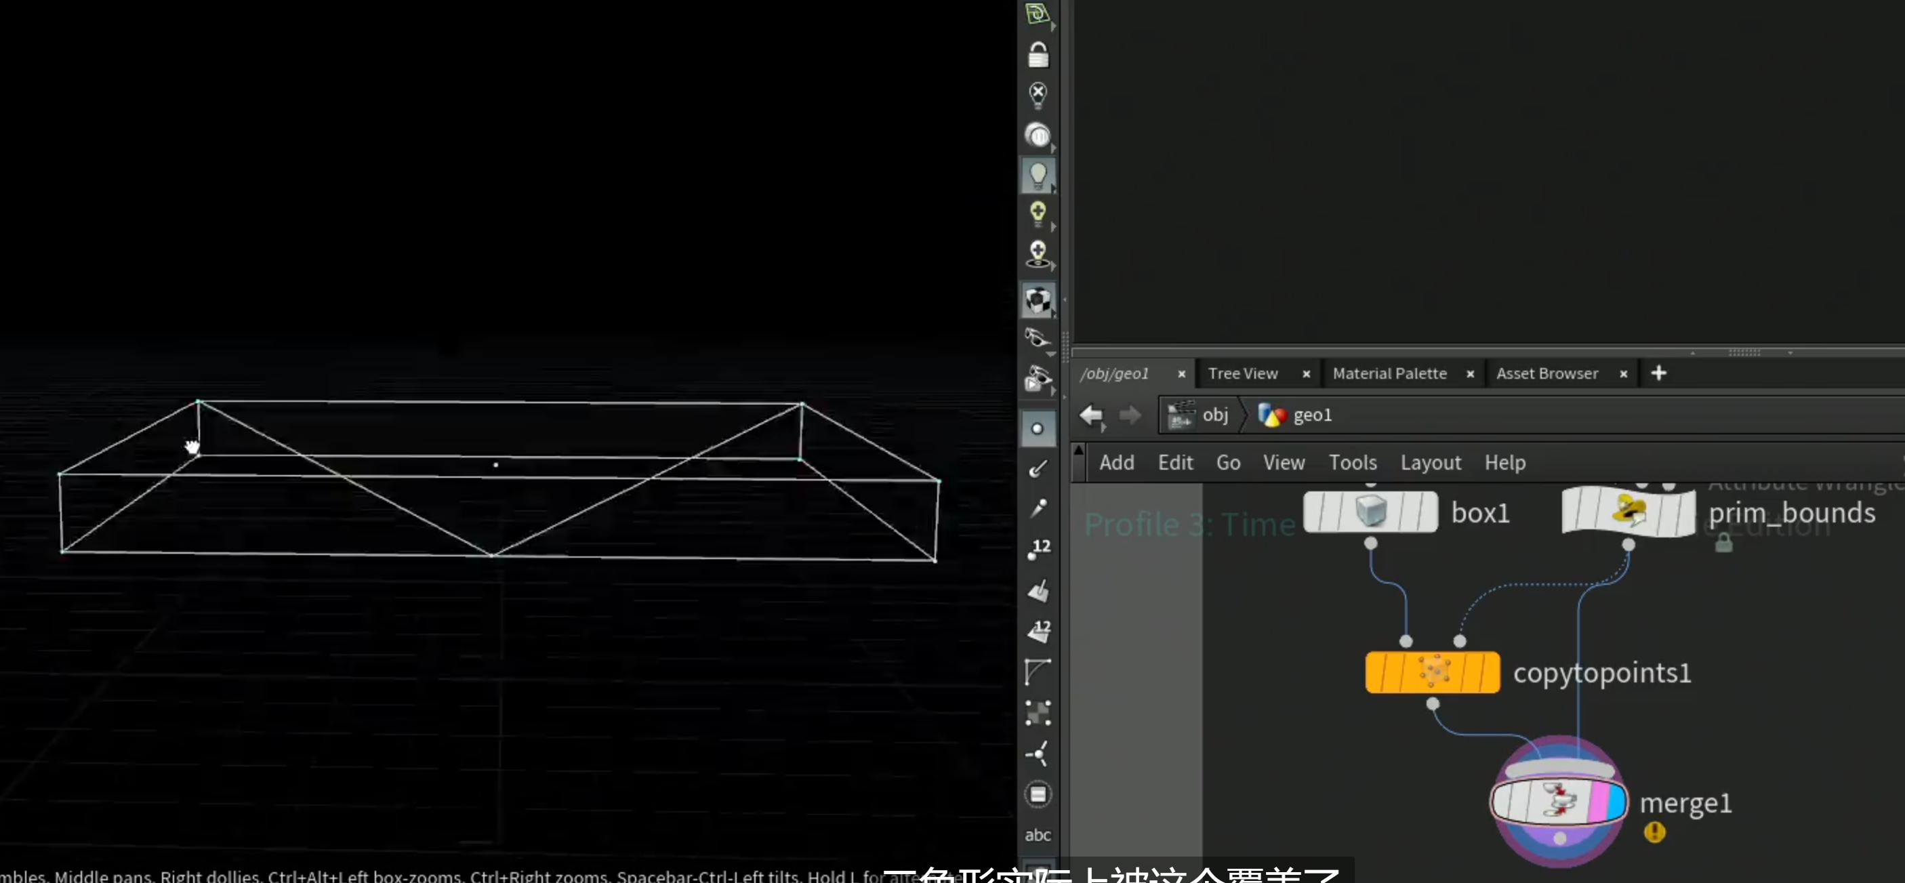The image size is (1905, 883).
Task: Go back with the left arrow
Action: 1091,415
